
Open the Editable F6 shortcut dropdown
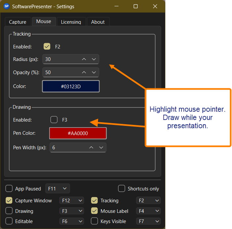pyautogui.click(x=72, y=221)
